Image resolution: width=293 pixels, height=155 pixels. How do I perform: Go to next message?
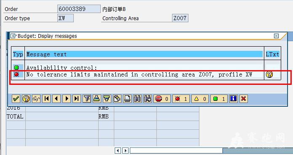pos(67,99)
